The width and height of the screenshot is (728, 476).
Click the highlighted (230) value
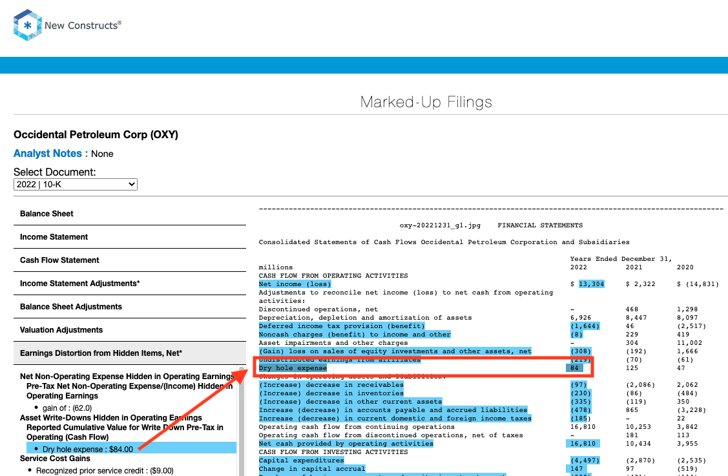point(581,393)
